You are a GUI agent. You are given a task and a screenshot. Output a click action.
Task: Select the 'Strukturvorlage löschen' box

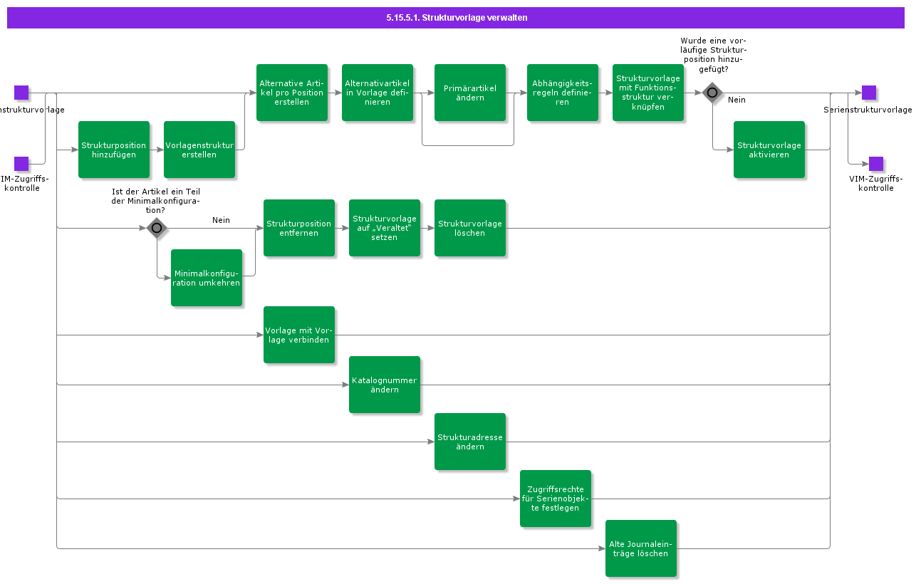(x=470, y=228)
